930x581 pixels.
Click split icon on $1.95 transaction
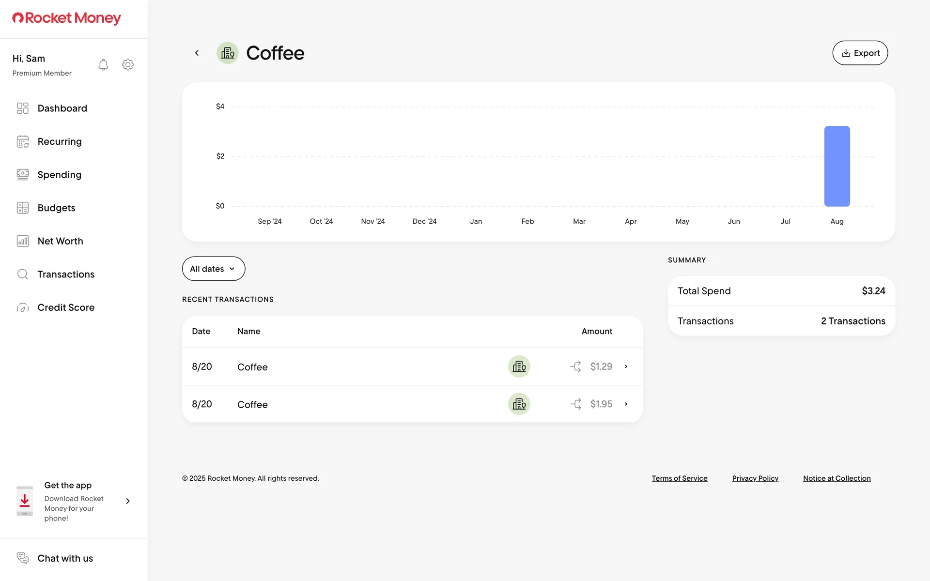(x=575, y=404)
